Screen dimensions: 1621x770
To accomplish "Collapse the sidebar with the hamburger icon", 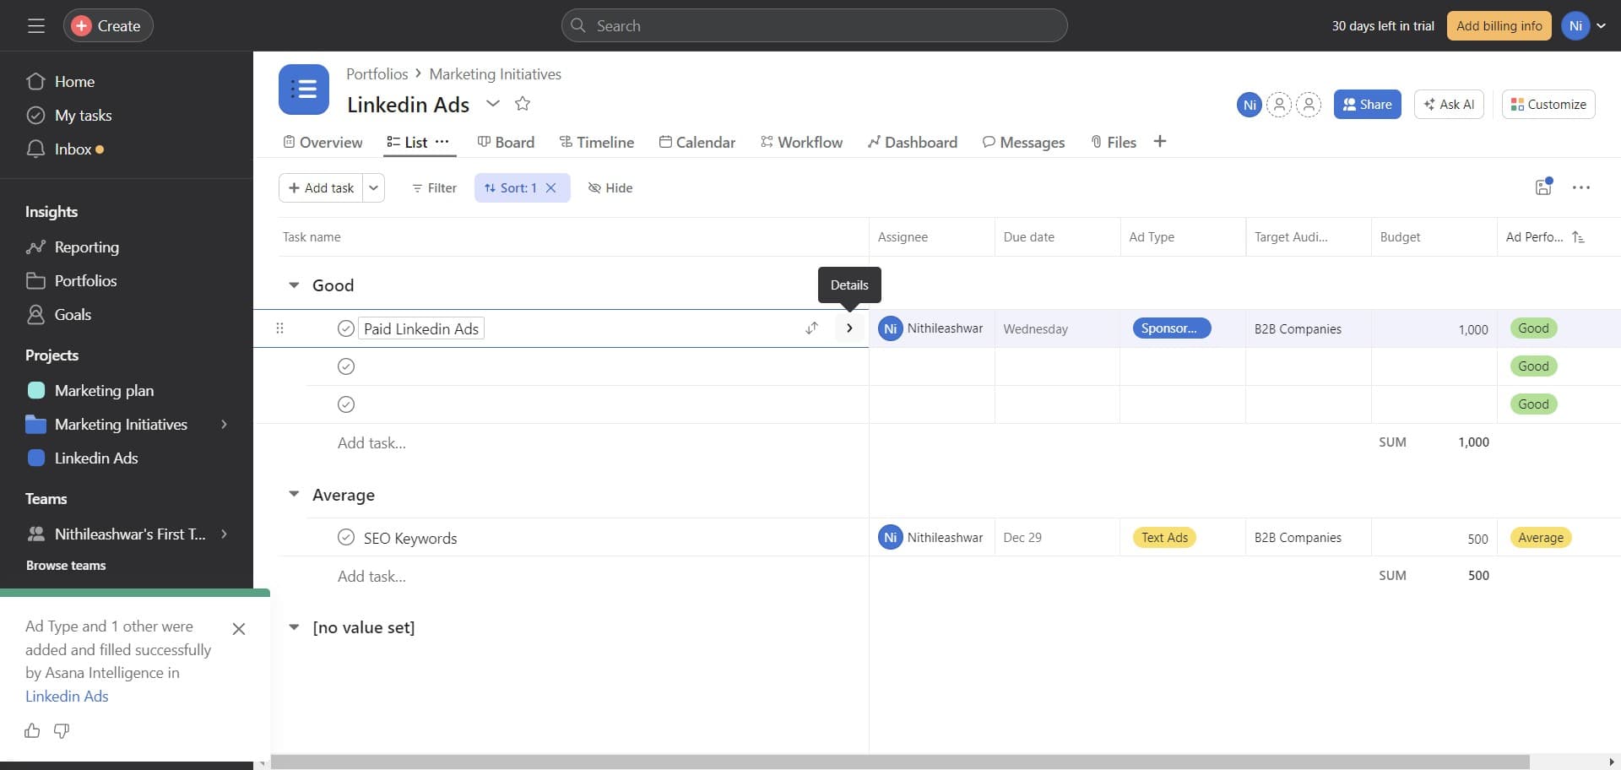I will click(x=36, y=25).
